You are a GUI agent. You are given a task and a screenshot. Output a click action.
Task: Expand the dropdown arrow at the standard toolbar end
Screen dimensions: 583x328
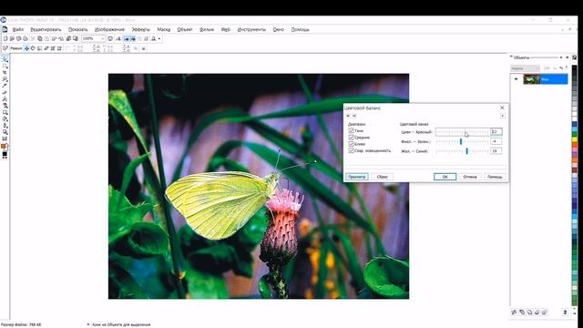coord(159,38)
